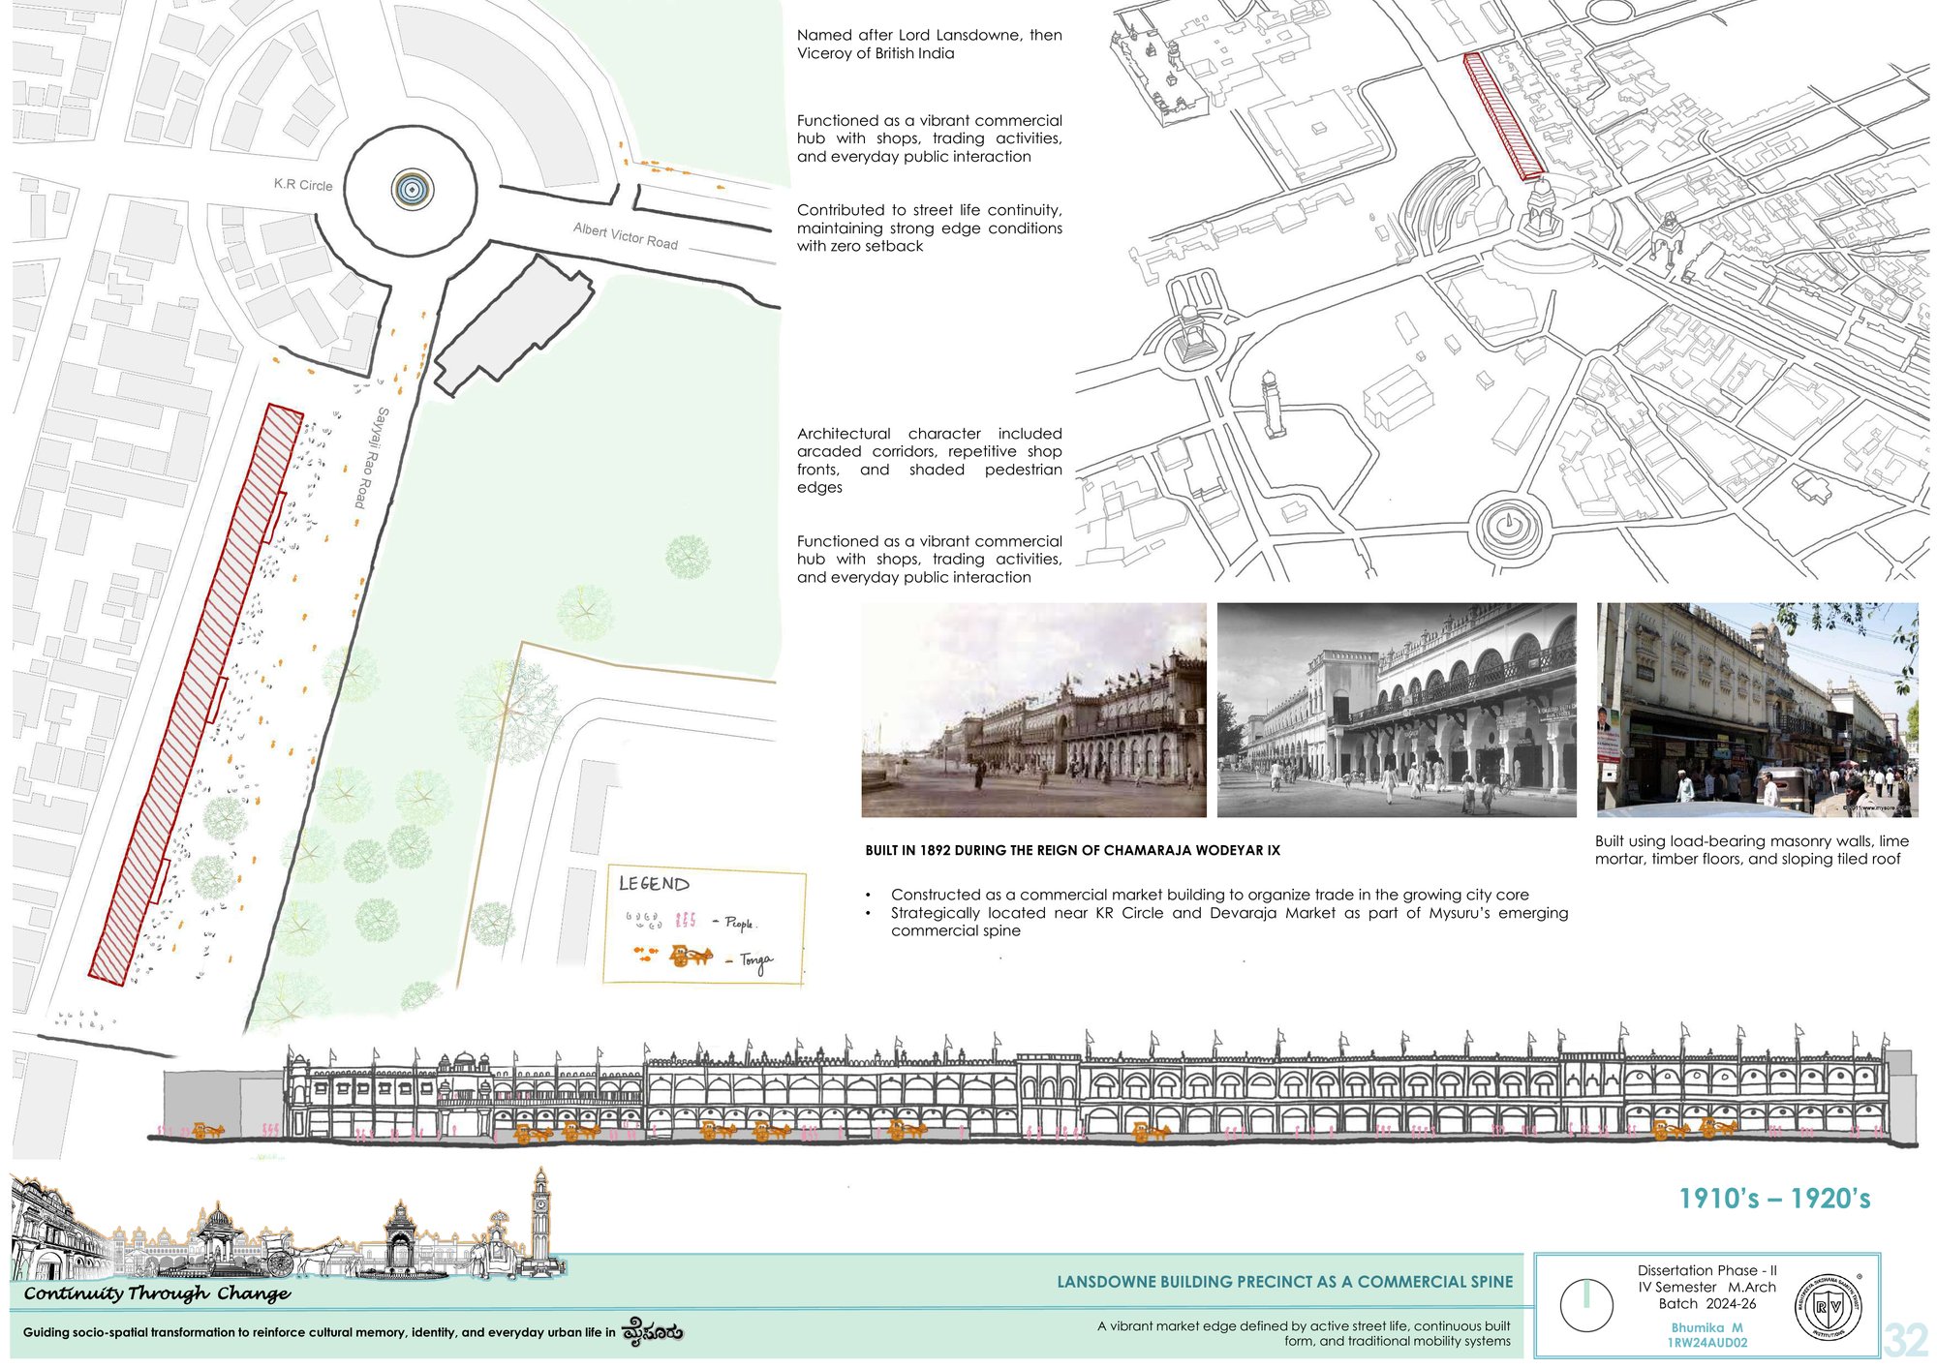Click the red highlighted block in isometric map

point(1503,116)
